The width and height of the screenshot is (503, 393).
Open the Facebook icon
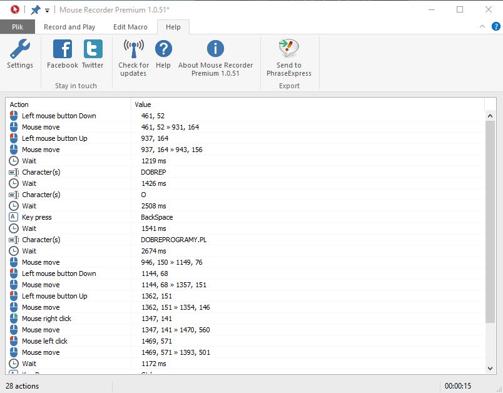coord(63,49)
